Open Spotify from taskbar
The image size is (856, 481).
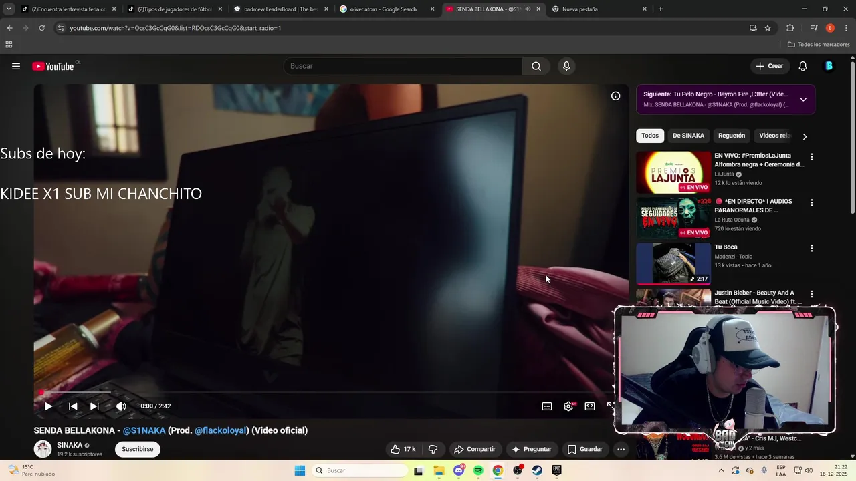(478, 470)
